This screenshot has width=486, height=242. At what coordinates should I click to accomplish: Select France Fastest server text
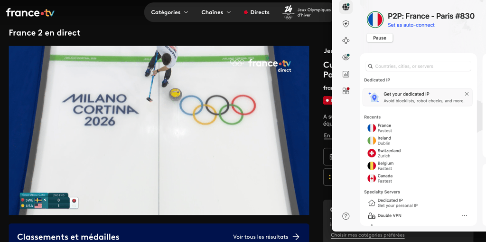(384, 128)
